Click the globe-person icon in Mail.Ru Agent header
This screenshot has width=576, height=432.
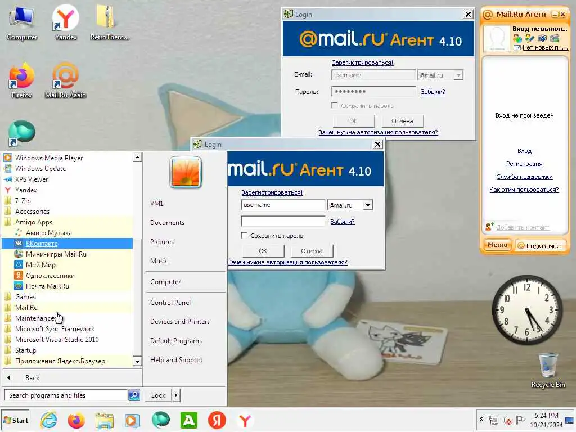click(x=517, y=38)
